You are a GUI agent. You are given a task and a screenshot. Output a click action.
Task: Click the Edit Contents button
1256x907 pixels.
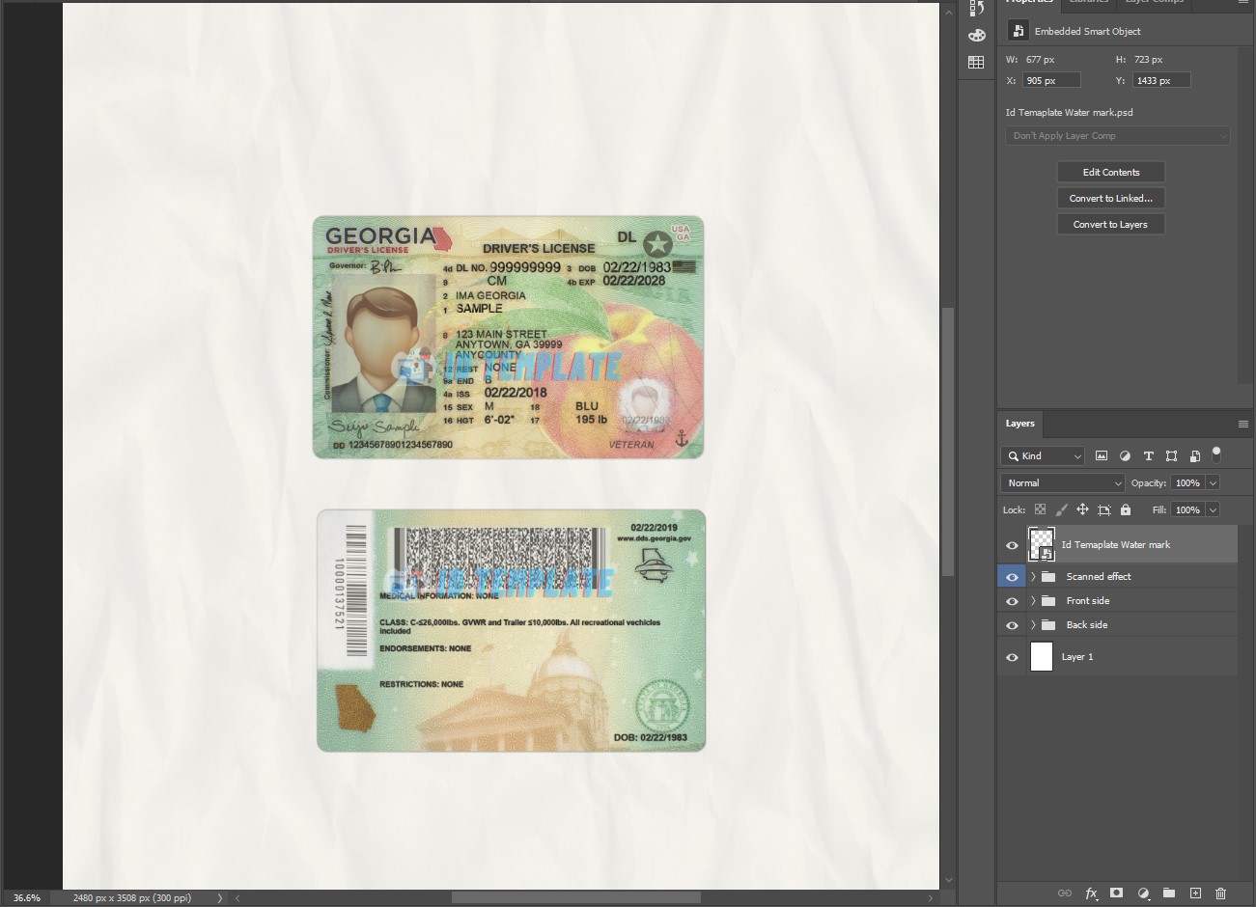(1110, 172)
